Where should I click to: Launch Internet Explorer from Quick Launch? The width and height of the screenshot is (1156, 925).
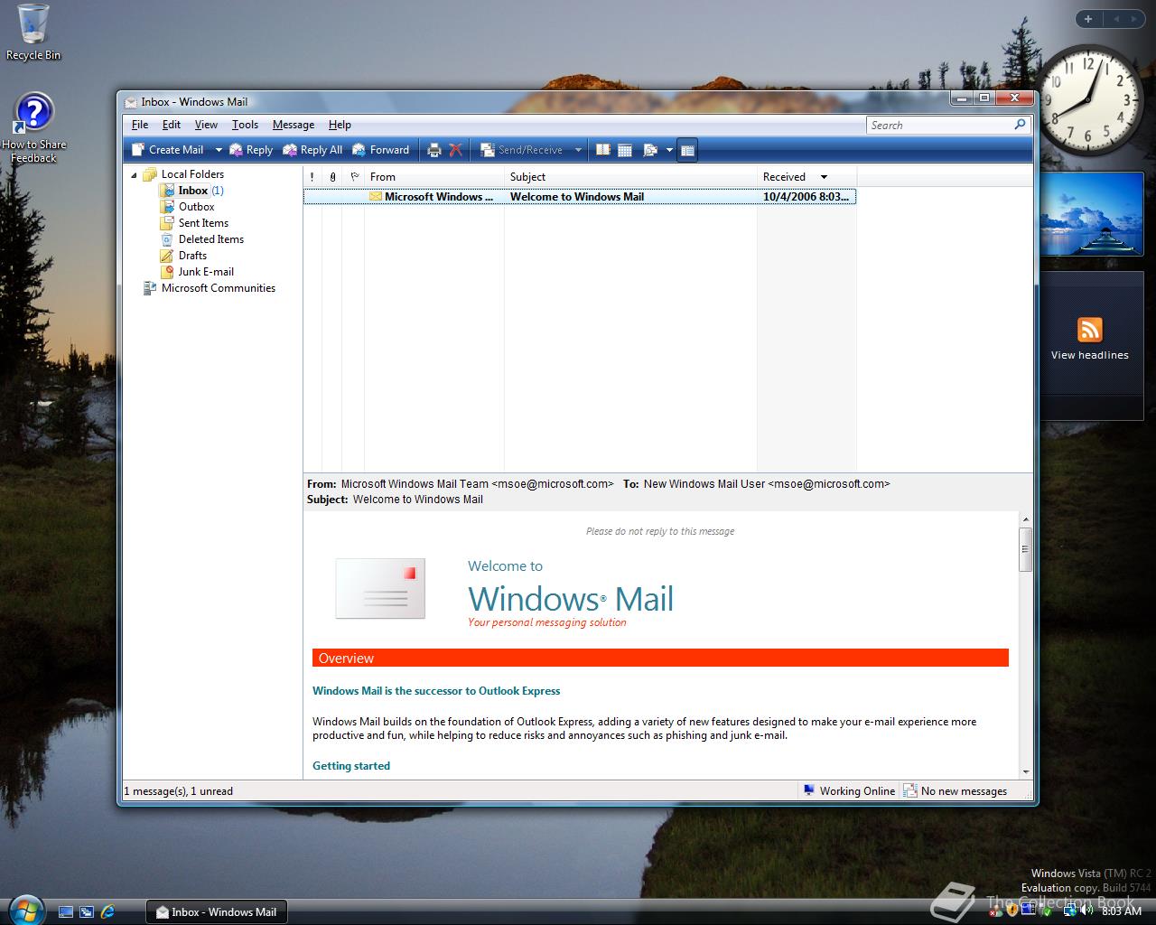(107, 912)
